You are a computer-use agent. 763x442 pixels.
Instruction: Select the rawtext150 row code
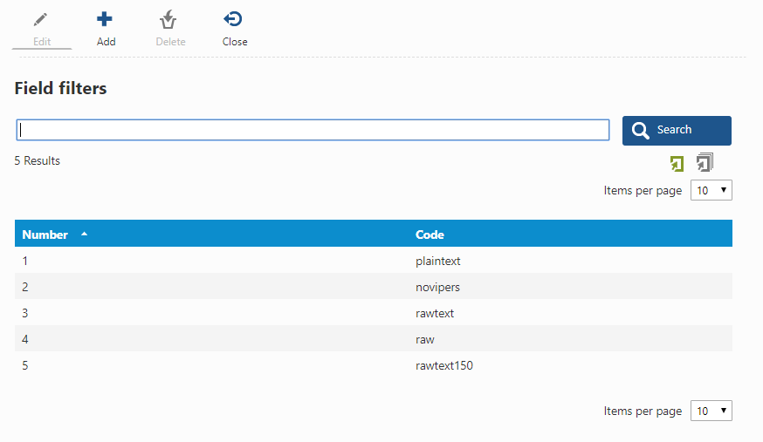(x=444, y=366)
